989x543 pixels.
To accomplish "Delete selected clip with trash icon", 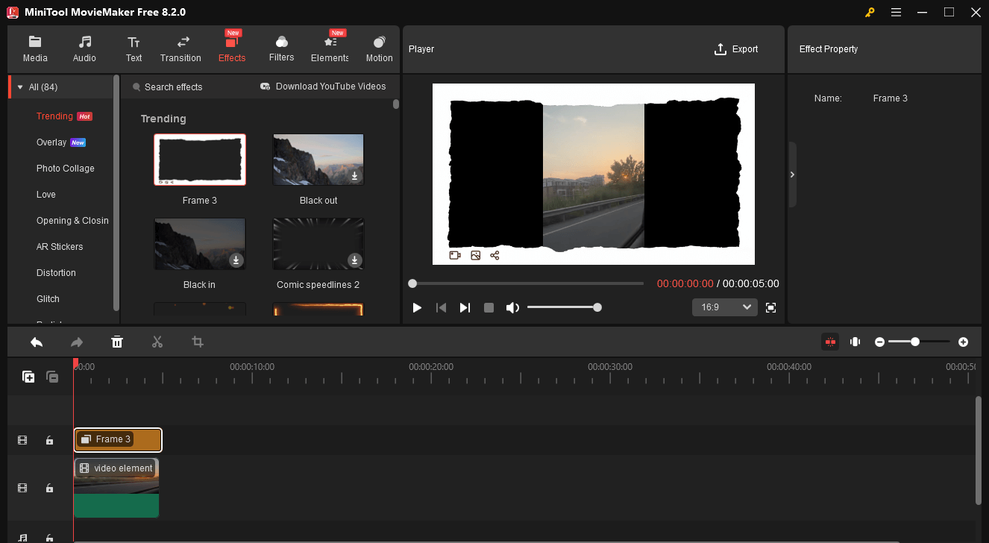I will point(117,342).
